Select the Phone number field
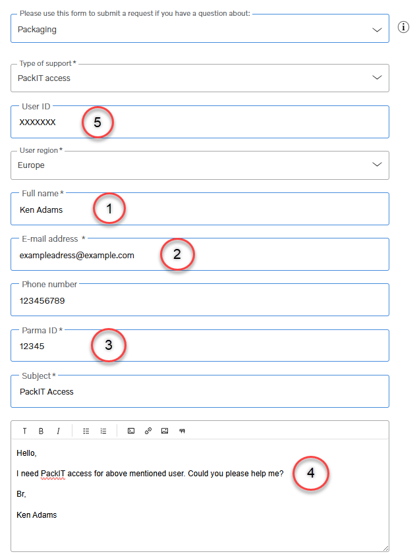The image size is (419, 554). (200, 300)
